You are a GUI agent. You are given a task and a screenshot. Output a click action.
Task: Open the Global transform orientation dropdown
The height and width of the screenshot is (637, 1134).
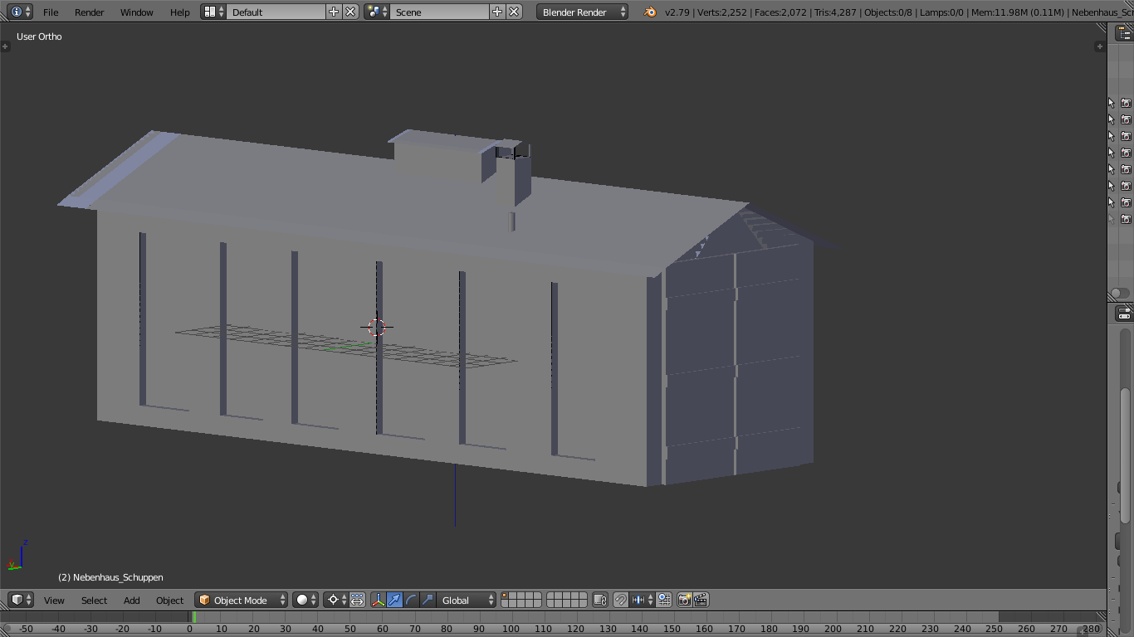tap(467, 600)
